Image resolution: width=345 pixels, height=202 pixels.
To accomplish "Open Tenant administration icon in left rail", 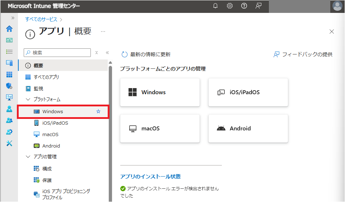I will [x=9, y=132].
